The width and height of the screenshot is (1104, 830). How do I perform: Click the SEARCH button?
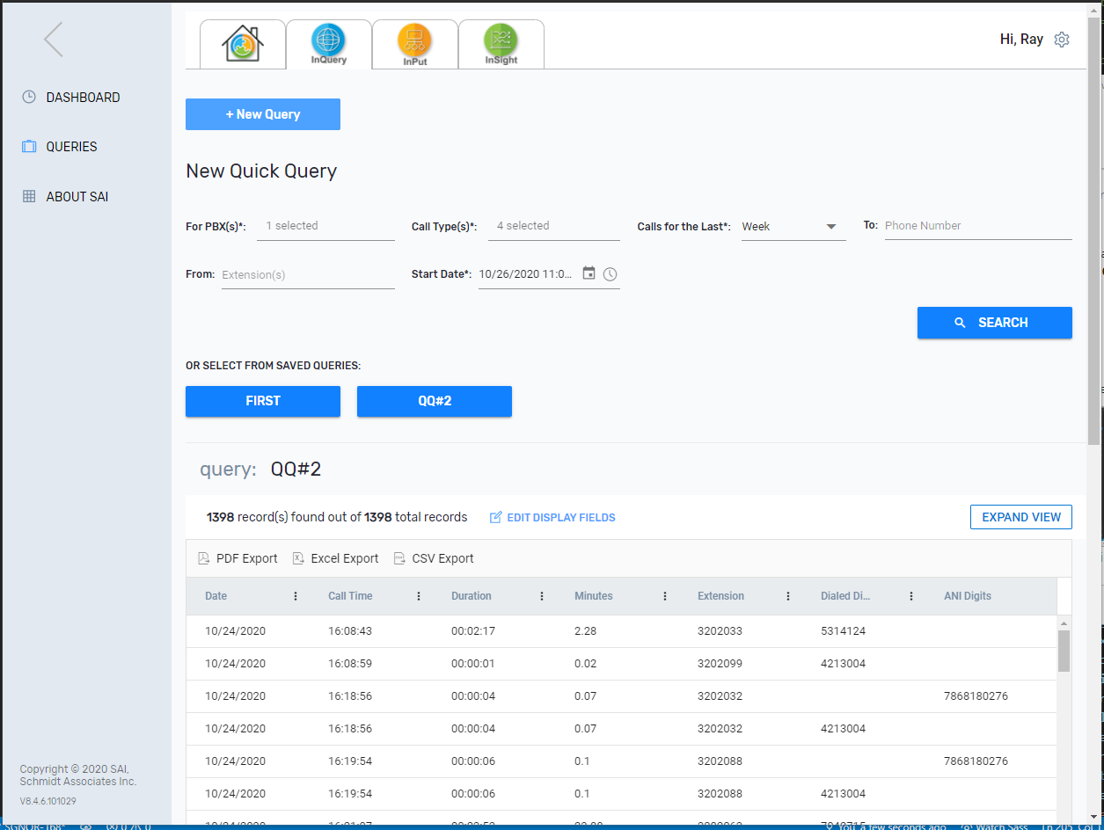(x=995, y=323)
